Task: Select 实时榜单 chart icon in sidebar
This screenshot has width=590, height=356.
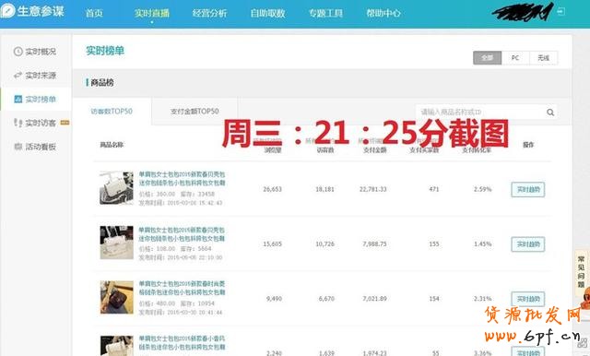Action: (x=18, y=99)
